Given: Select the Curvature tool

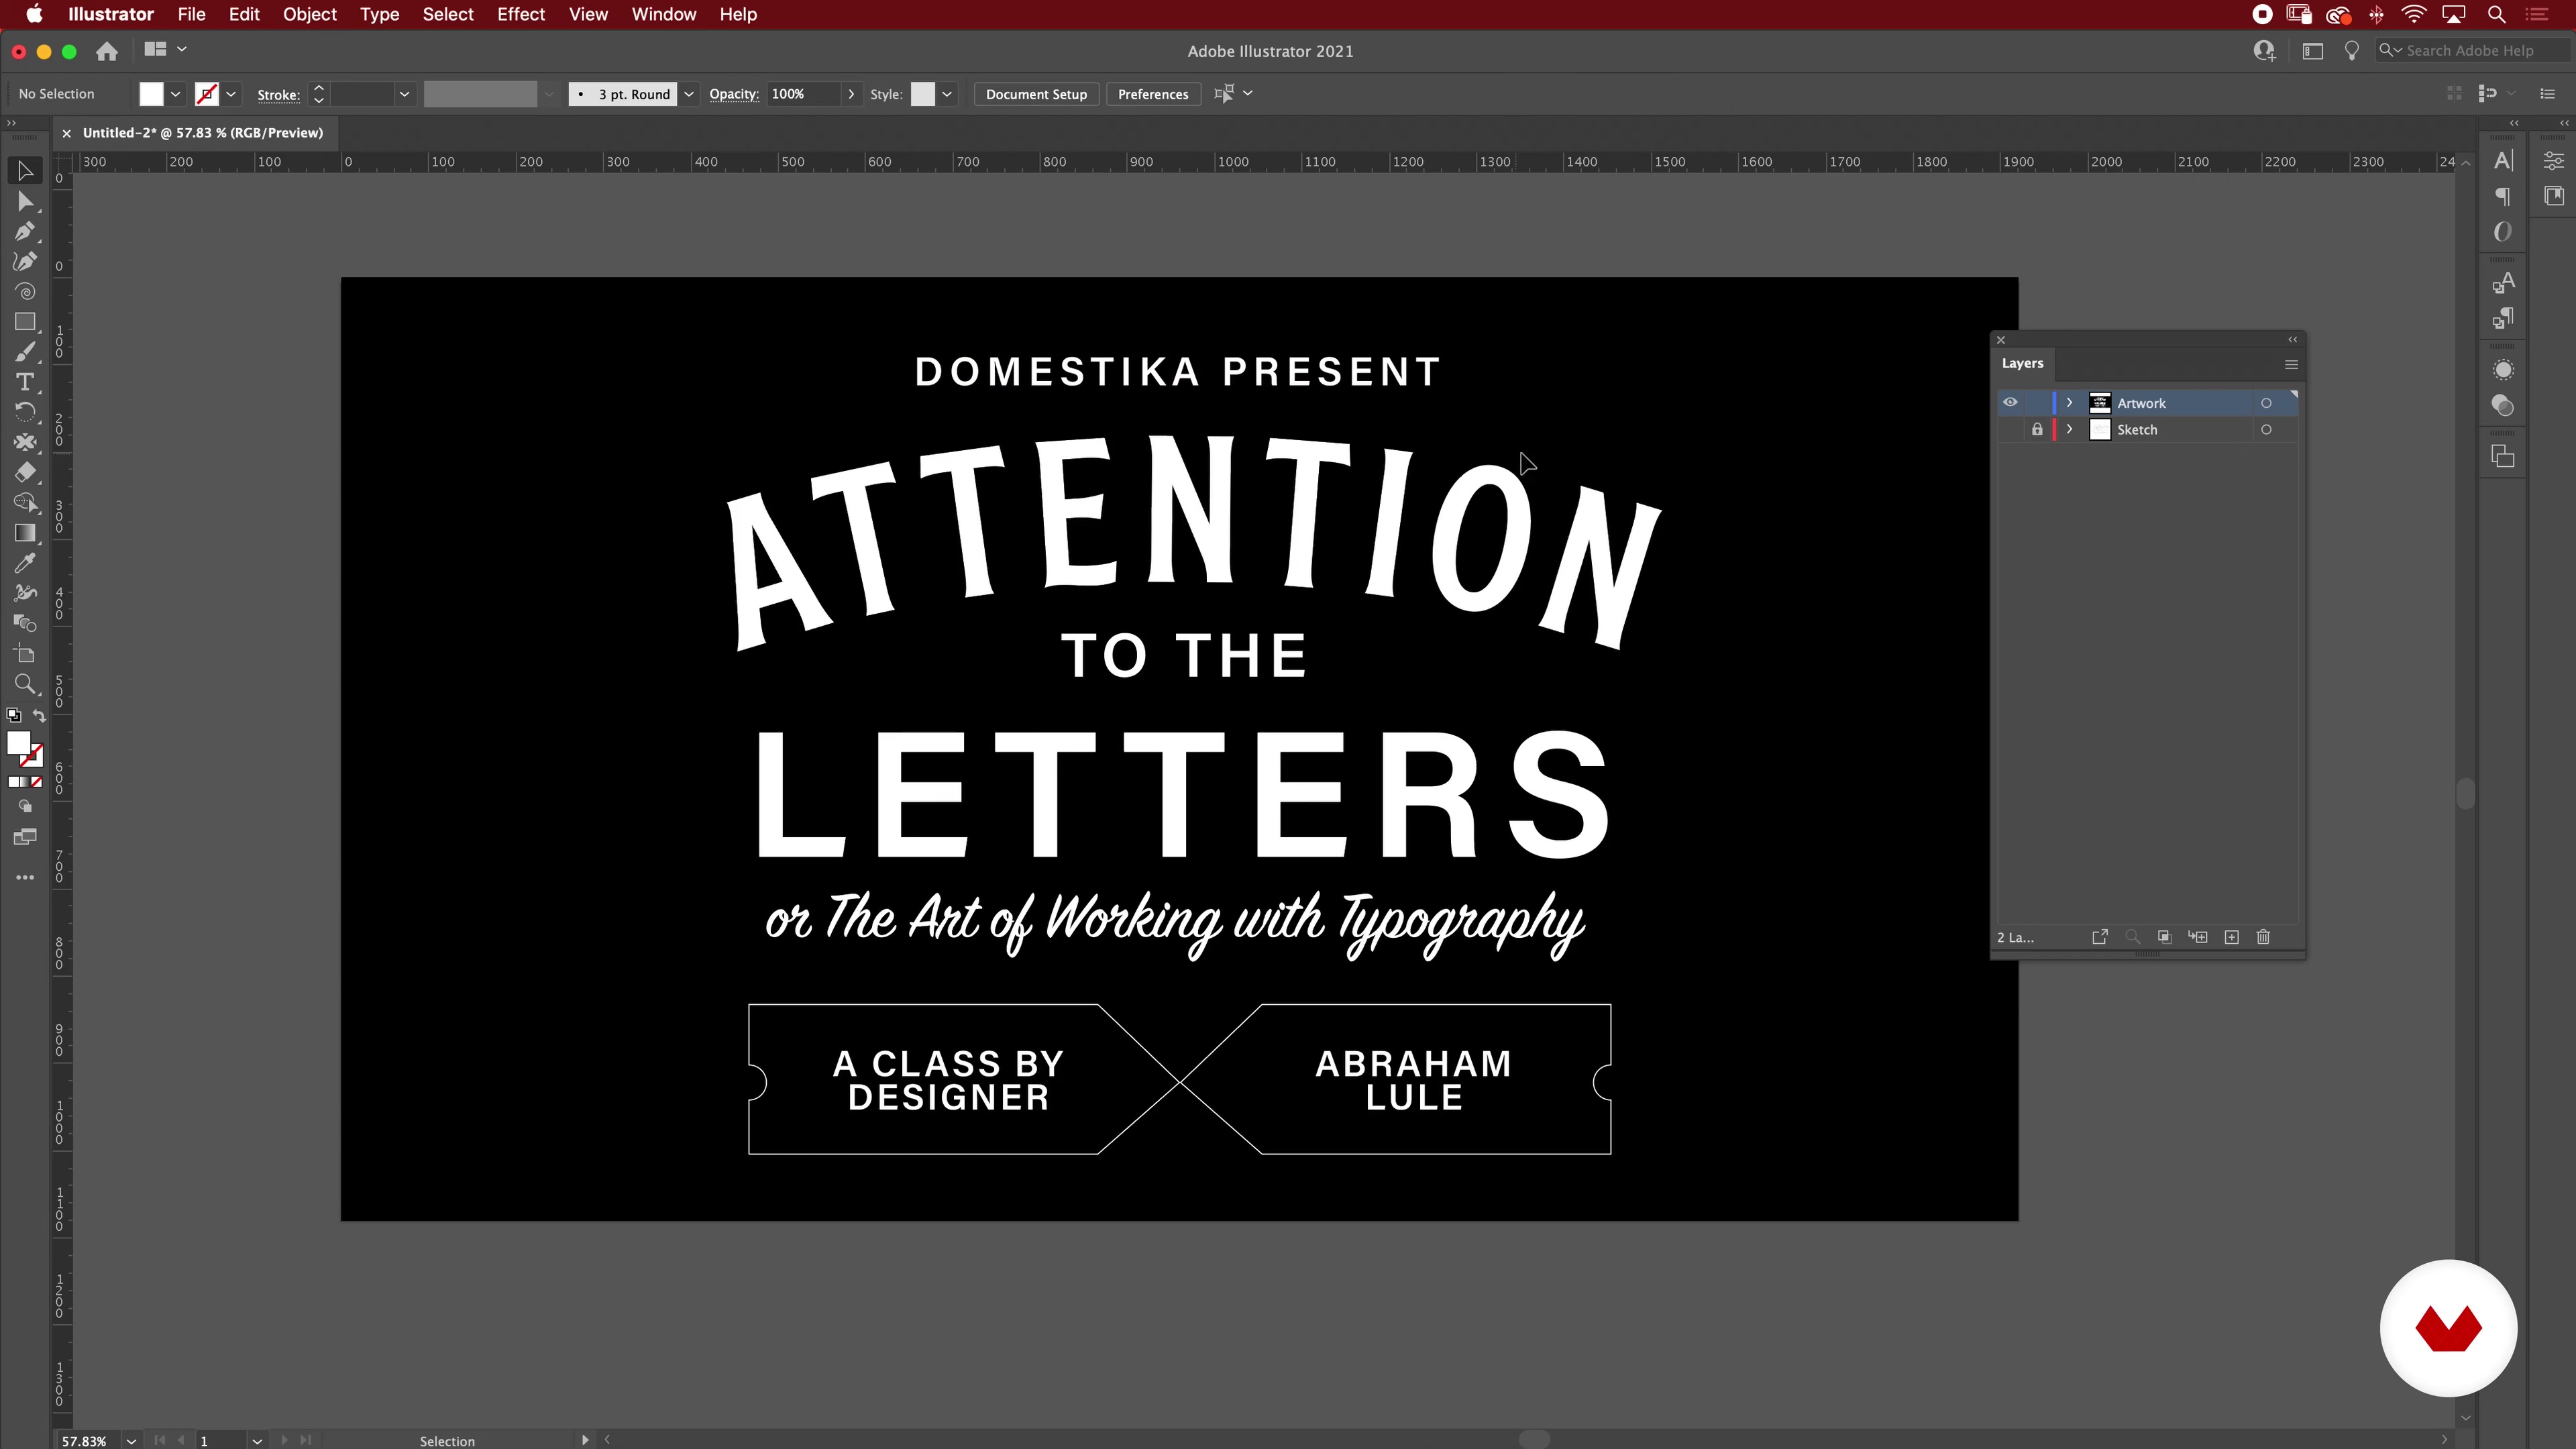Looking at the screenshot, I should coord(25,262).
